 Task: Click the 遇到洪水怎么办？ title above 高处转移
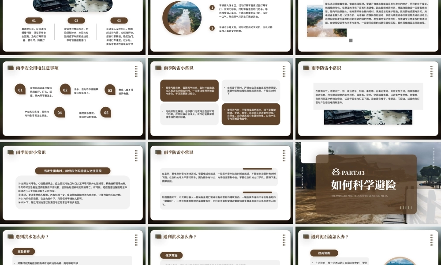click(32, 237)
